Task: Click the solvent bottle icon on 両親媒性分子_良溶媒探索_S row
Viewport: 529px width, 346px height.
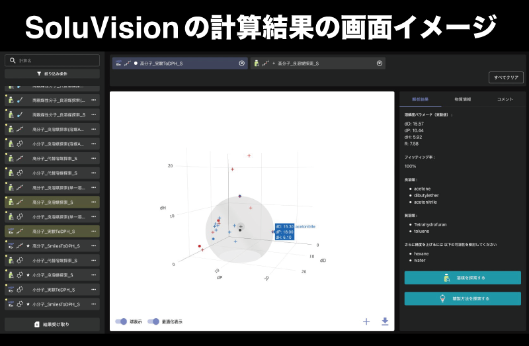Action: 11,114
